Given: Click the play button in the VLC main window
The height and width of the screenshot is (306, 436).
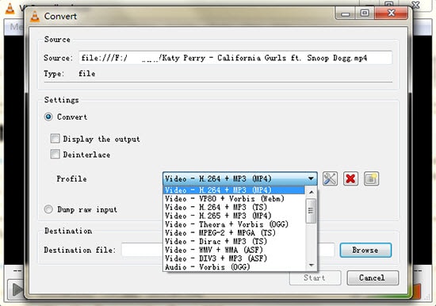Looking at the screenshot, I should 16,289.
